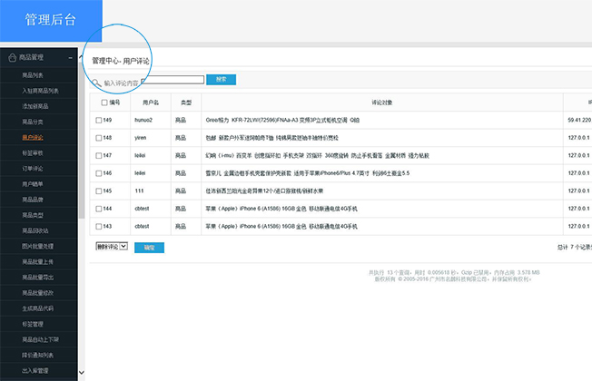This screenshot has width=592, height=381.
Task: Click the 商品管理 lock icon in sidebar
Action: click(x=11, y=58)
